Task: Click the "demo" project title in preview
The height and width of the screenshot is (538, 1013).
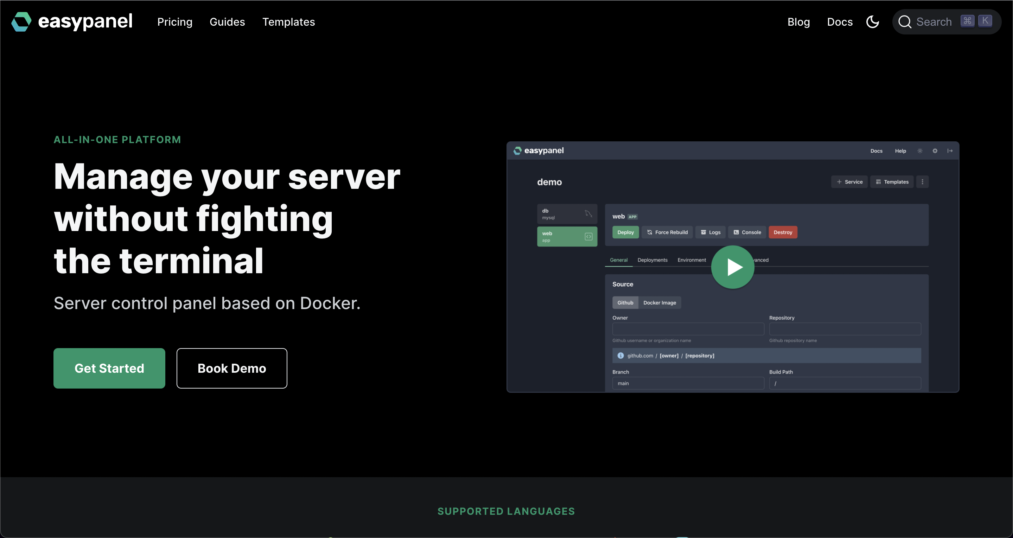Action: [549, 182]
